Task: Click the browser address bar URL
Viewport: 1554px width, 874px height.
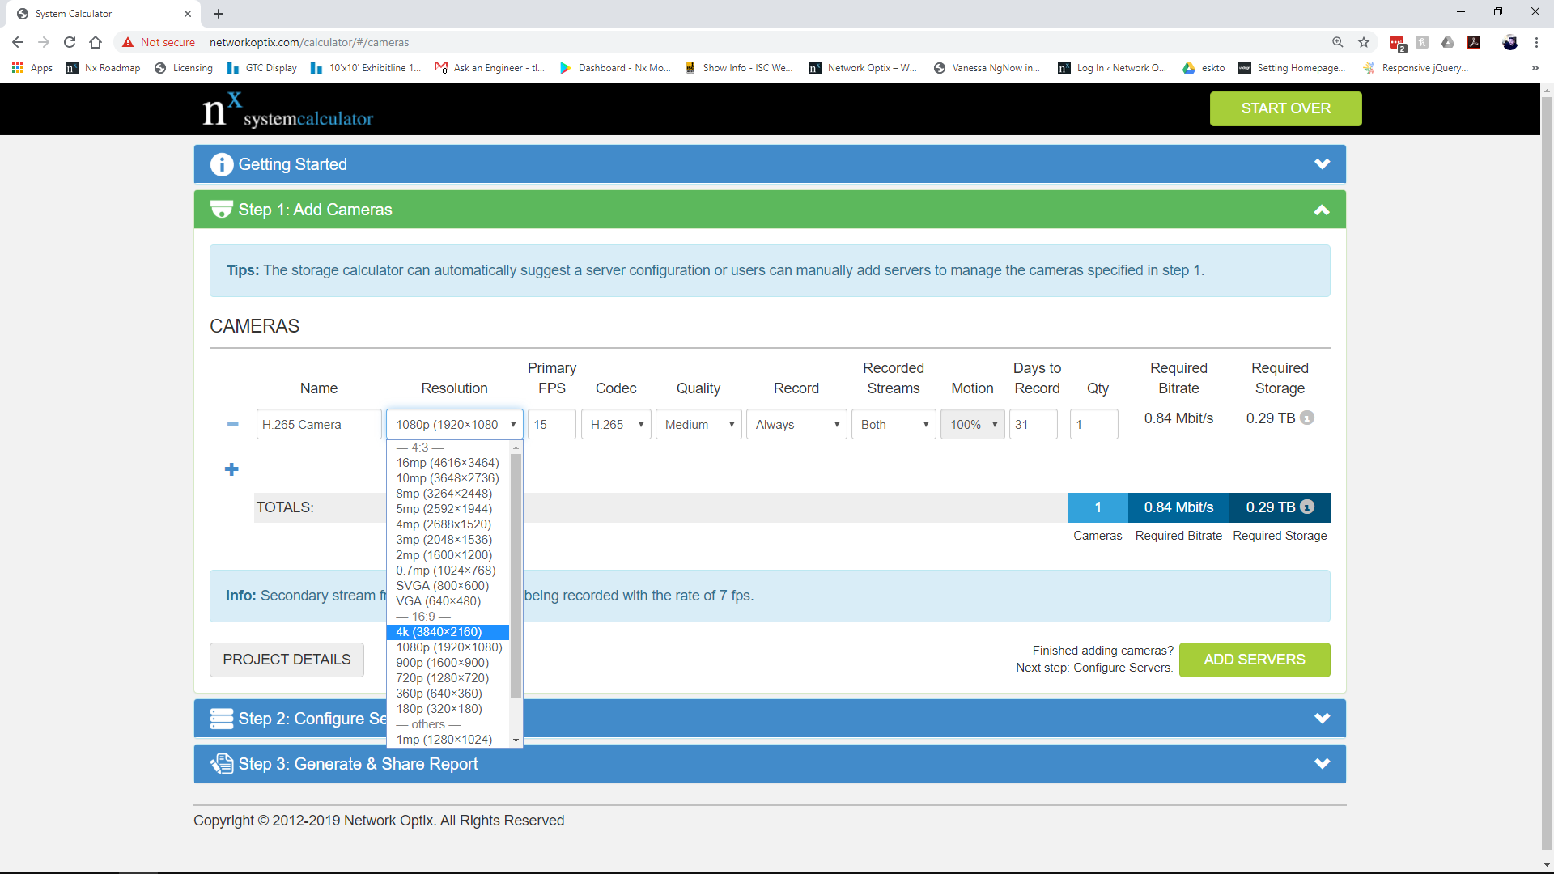Action: (309, 42)
